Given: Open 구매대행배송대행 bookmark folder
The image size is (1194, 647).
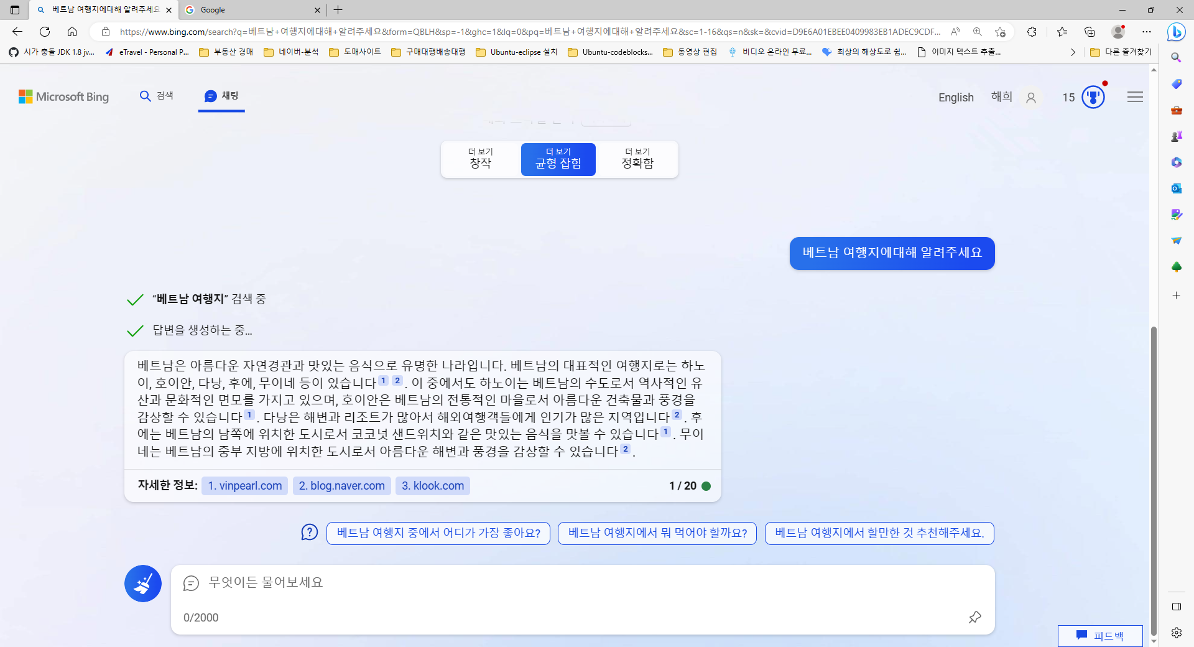Looking at the screenshot, I should point(428,52).
